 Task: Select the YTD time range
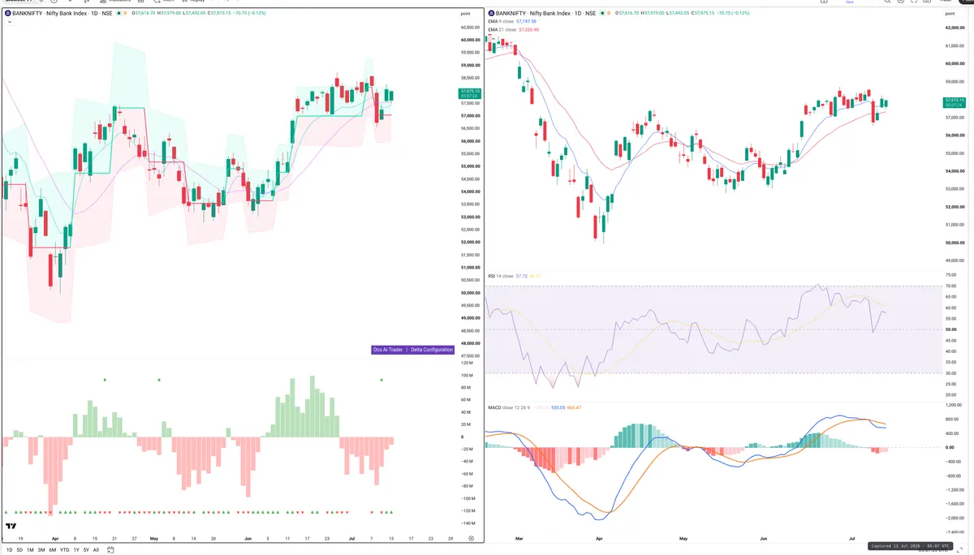click(x=64, y=549)
